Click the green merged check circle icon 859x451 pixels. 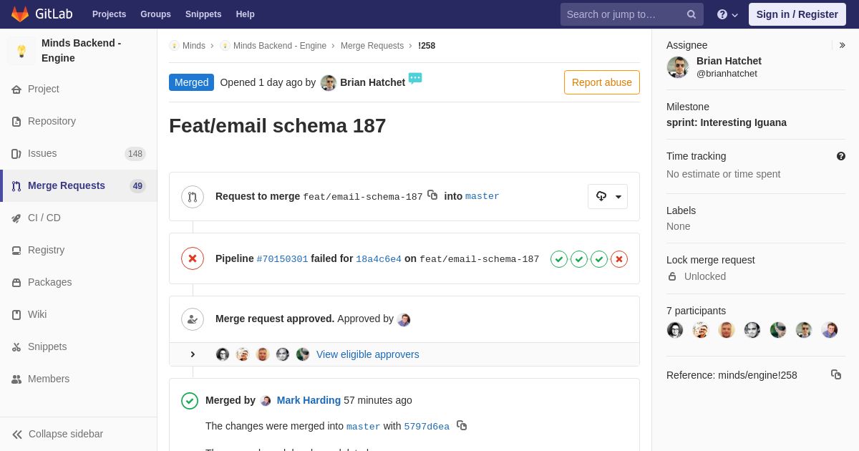190,401
